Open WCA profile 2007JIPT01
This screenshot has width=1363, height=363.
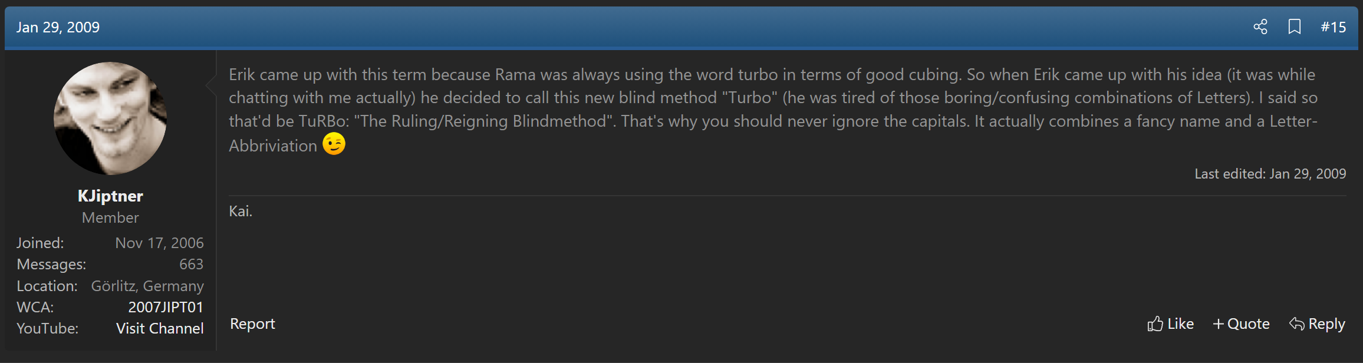[166, 307]
